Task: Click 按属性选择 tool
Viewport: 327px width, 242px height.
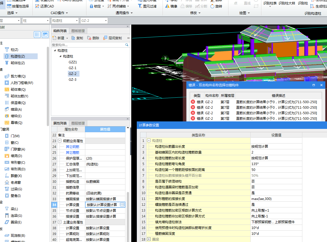Action: pos(18,6)
